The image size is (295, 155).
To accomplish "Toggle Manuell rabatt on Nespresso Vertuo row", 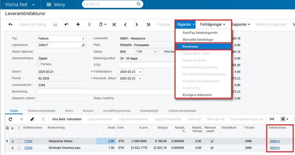I will click(212, 141).
